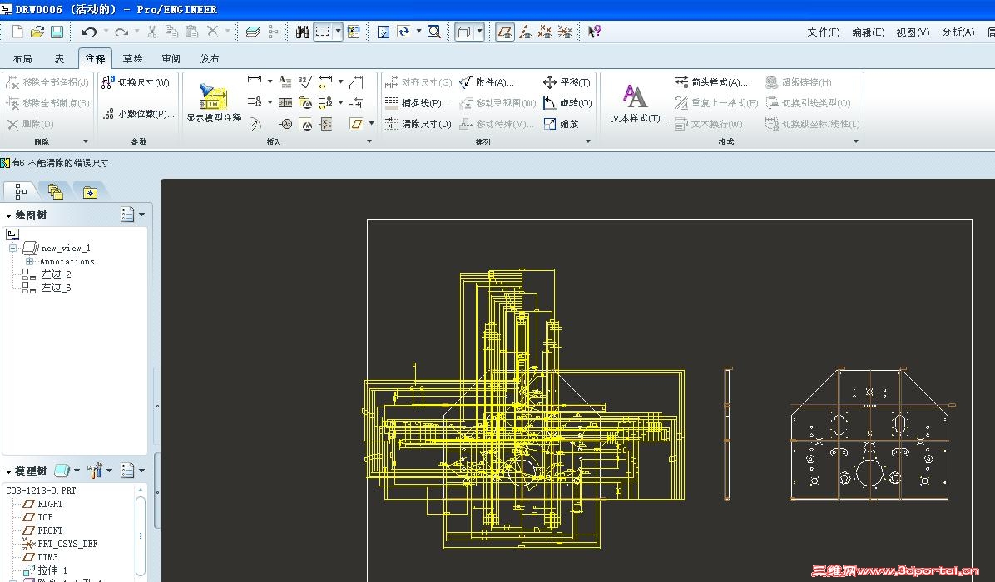The width and height of the screenshot is (995, 582).
Task: Open the 文件(F) menu
Action: click(x=823, y=32)
